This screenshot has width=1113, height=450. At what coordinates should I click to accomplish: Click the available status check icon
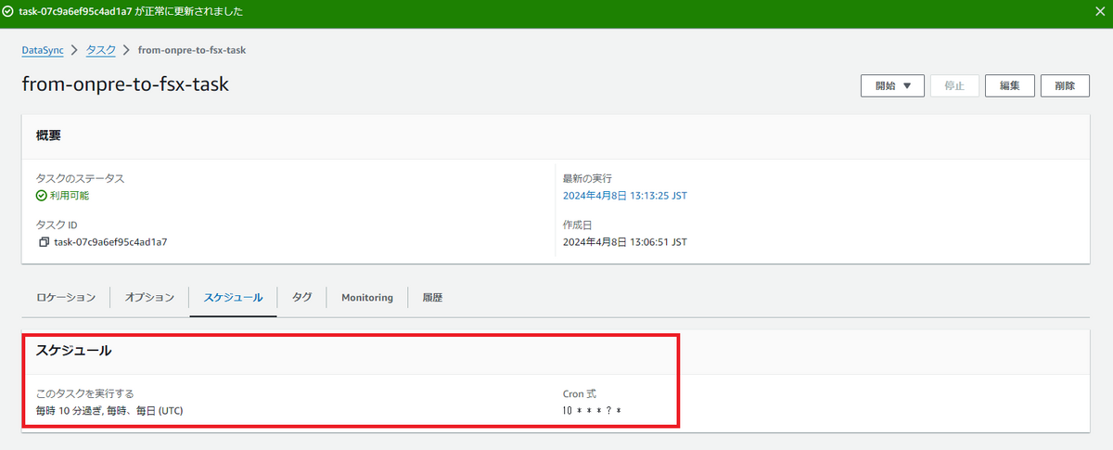pyautogui.click(x=41, y=196)
